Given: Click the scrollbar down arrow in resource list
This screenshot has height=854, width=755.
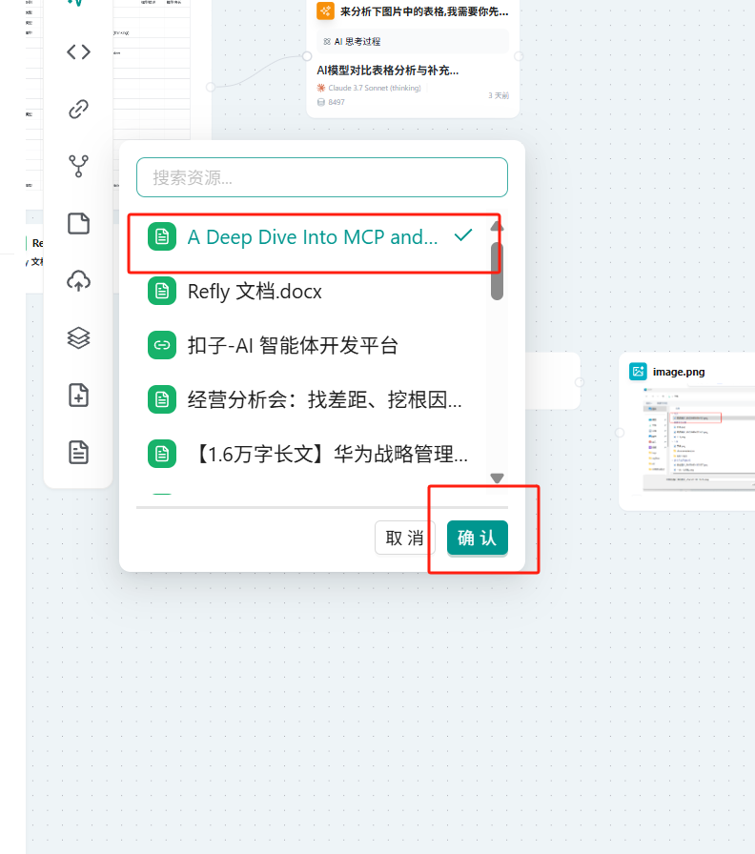Looking at the screenshot, I should coord(497,478).
